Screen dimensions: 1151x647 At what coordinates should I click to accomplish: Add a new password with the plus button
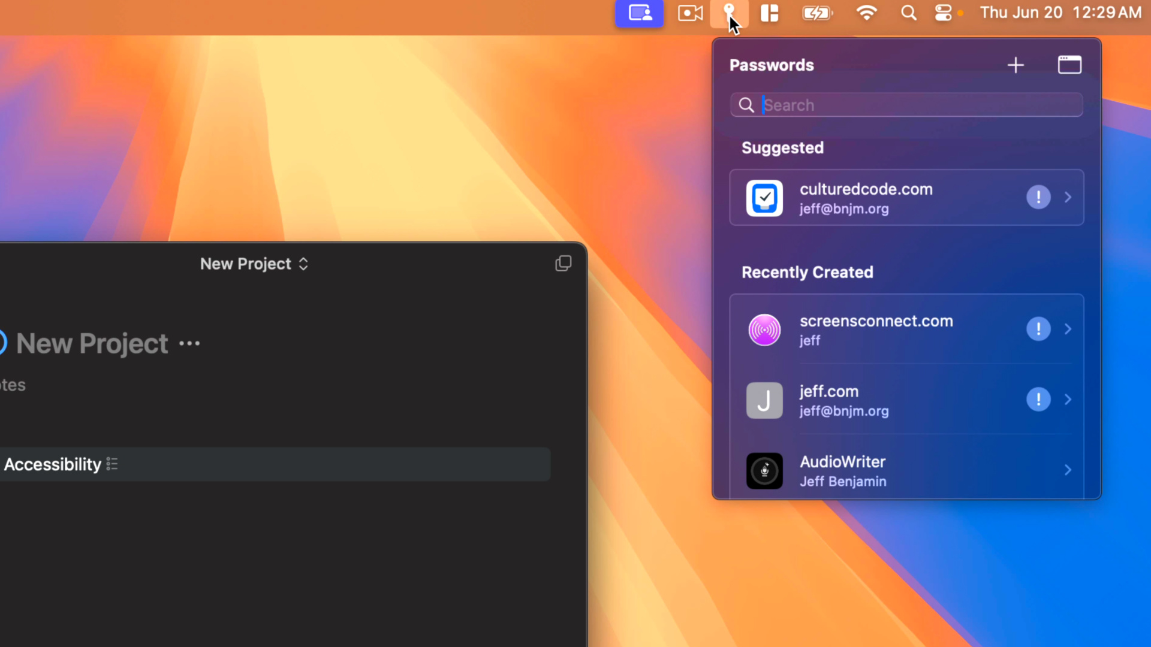[x=1016, y=65]
